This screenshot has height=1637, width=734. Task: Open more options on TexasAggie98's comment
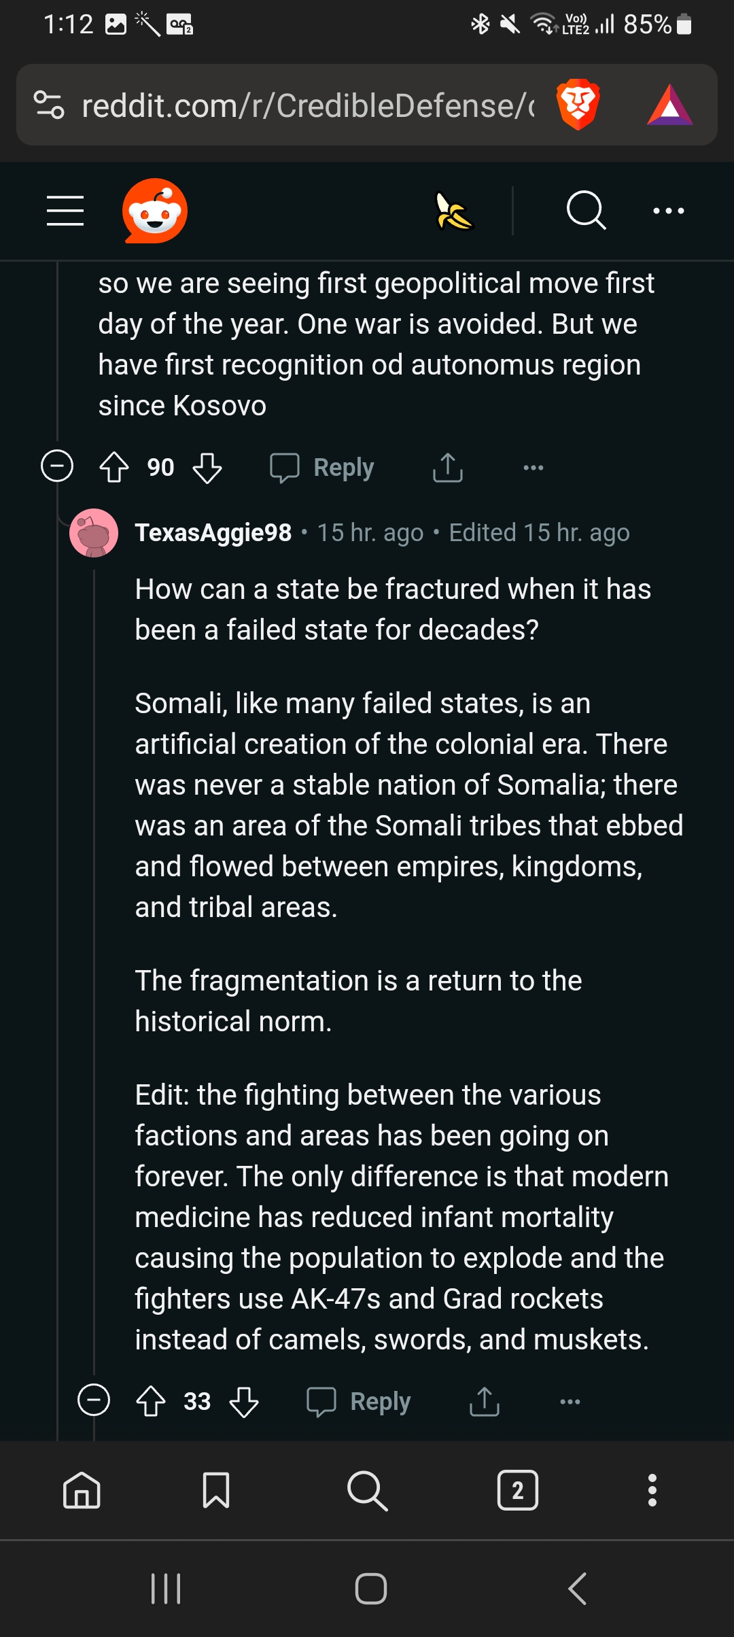[x=570, y=1401]
